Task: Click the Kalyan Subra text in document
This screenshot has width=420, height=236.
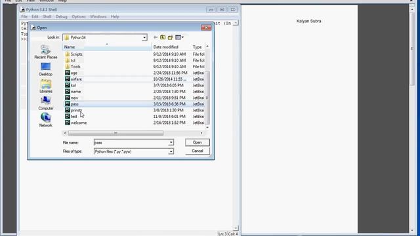Action: coord(309,21)
